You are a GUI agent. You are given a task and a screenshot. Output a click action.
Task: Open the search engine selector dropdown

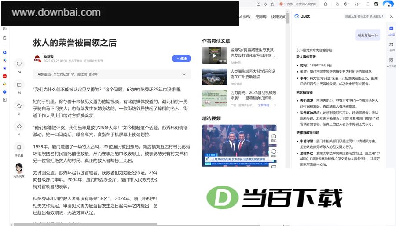coord(282,4)
